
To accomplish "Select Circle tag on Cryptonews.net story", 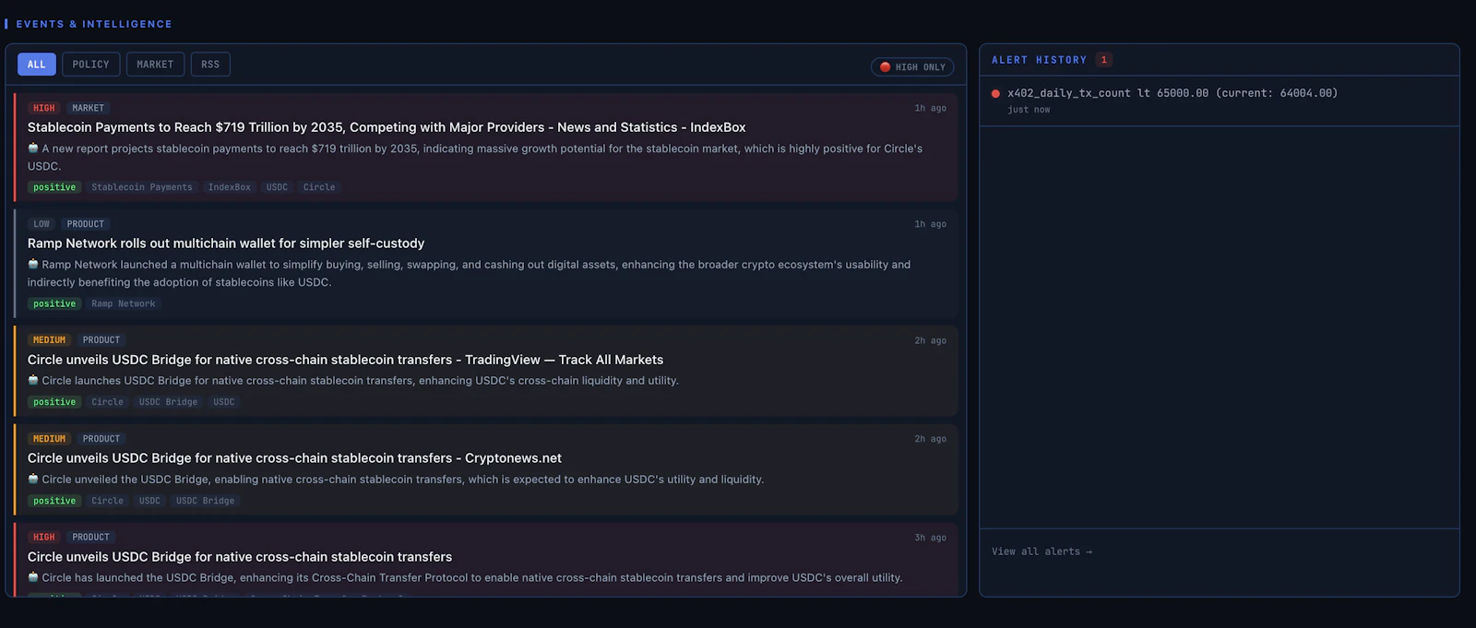I will point(107,501).
